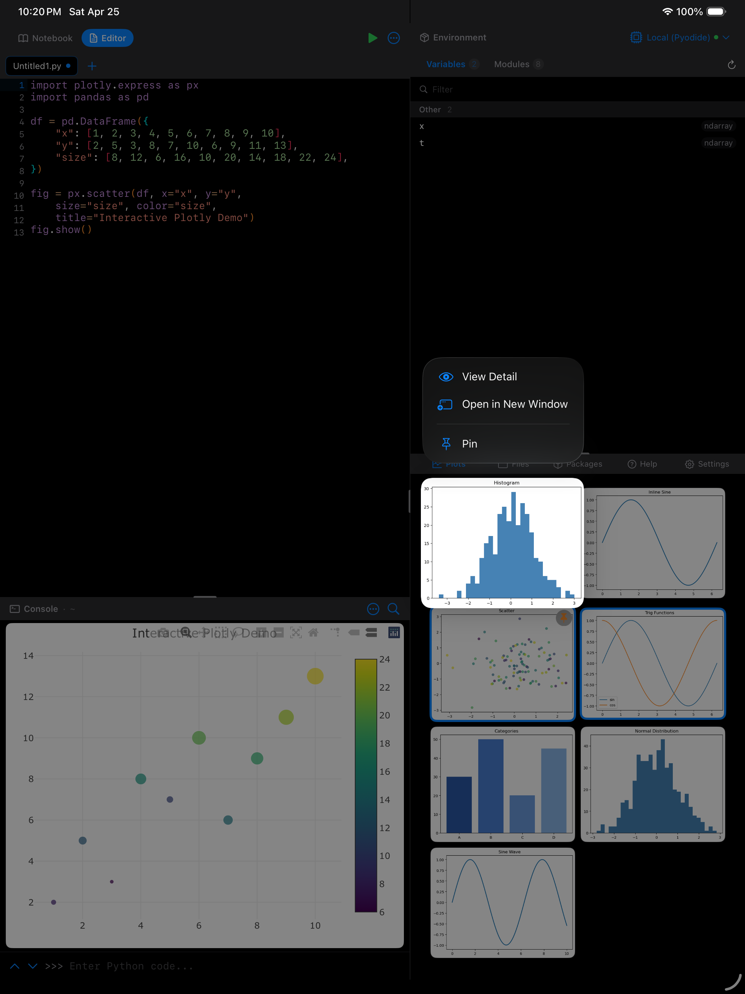Screen dimensions: 745x994
Task: Select the Untitled1.py file tab
Action: point(41,66)
